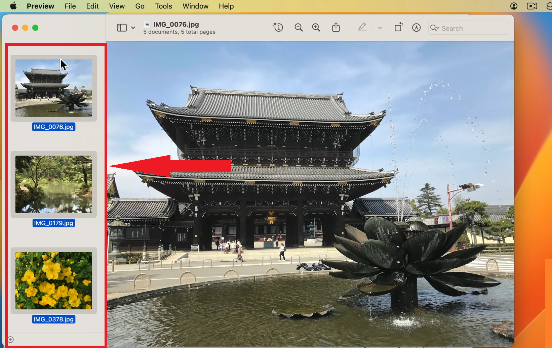Viewport: 552px width, 348px height.
Task: Zoom out on the displayed photo
Action: click(299, 27)
